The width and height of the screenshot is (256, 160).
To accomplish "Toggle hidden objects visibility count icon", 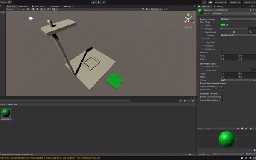I will [x=49, y=9].
